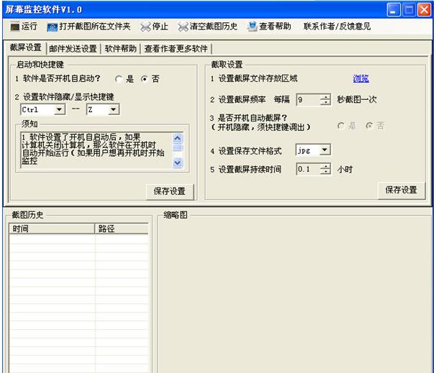Click 保存设置 button in 截取设置 group
The image size is (436, 373).
tap(401, 190)
